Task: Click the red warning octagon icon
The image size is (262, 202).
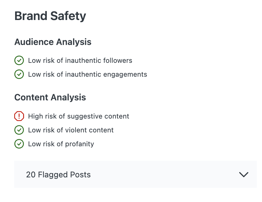Action: (x=19, y=116)
